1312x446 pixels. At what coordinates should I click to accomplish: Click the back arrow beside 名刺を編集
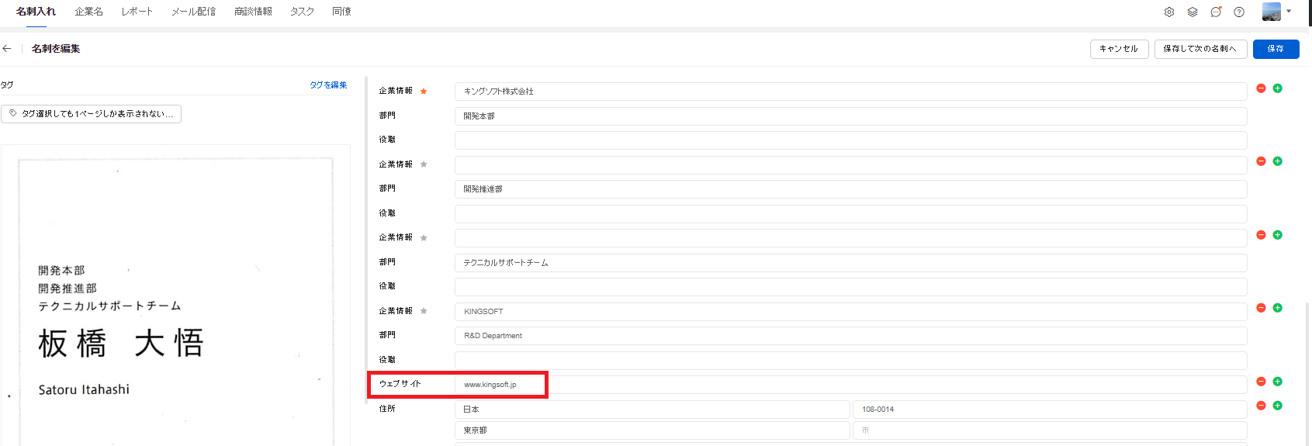[x=7, y=48]
